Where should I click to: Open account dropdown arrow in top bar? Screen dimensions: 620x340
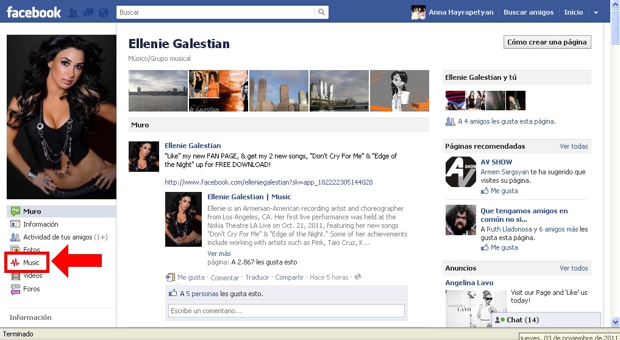596,13
